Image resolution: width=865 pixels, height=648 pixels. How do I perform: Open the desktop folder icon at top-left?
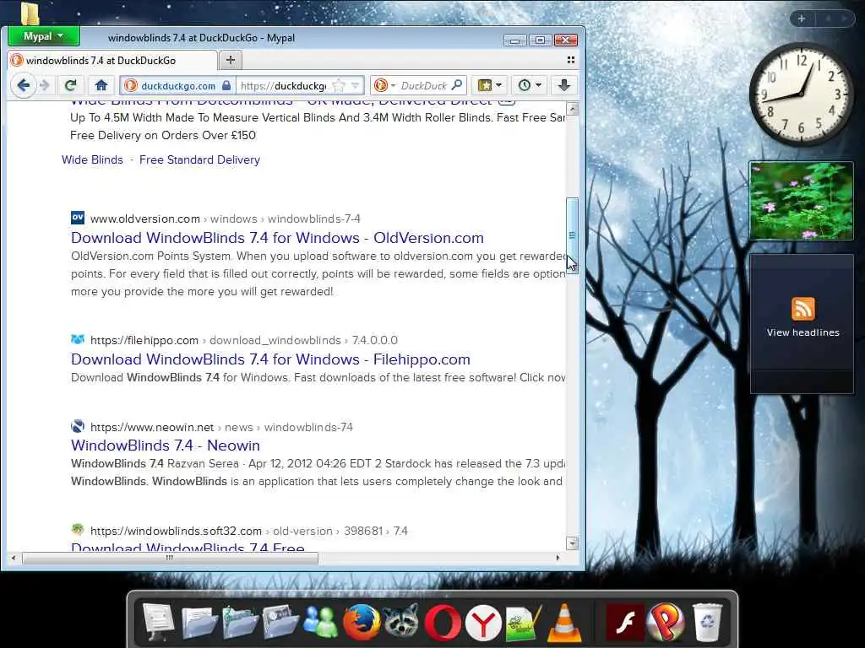[30, 13]
